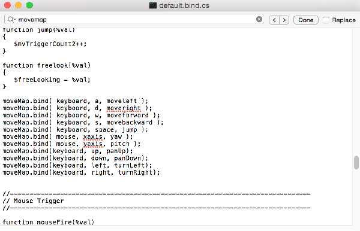Click the function mouseFire line

49,222
